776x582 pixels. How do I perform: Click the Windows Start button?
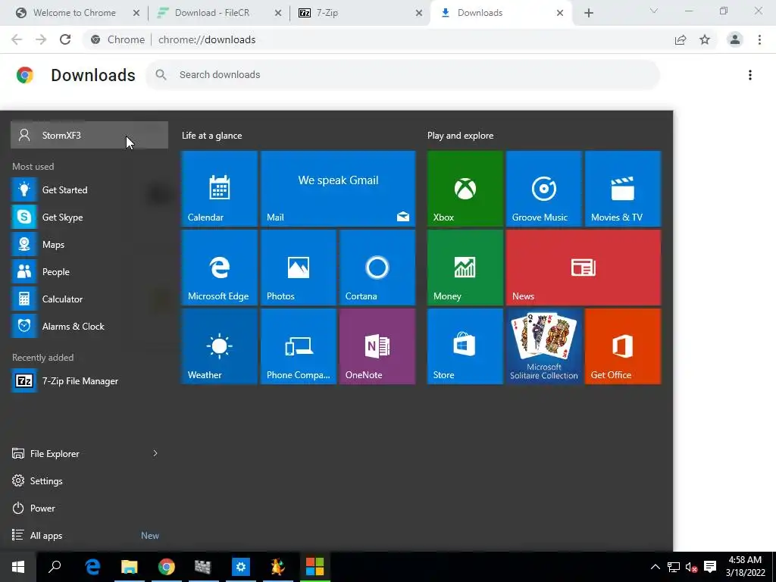(x=18, y=567)
